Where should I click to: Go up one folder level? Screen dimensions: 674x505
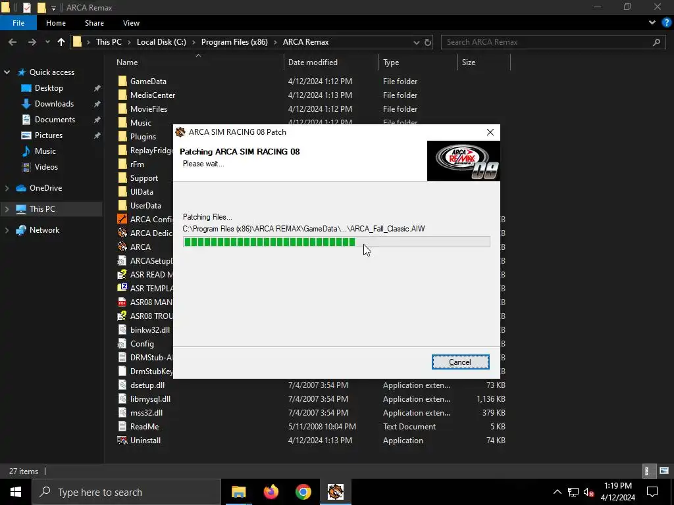tap(61, 42)
